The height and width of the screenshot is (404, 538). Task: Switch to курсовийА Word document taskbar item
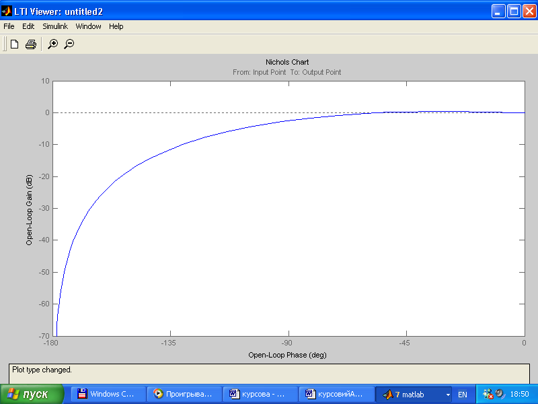(x=336, y=394)
